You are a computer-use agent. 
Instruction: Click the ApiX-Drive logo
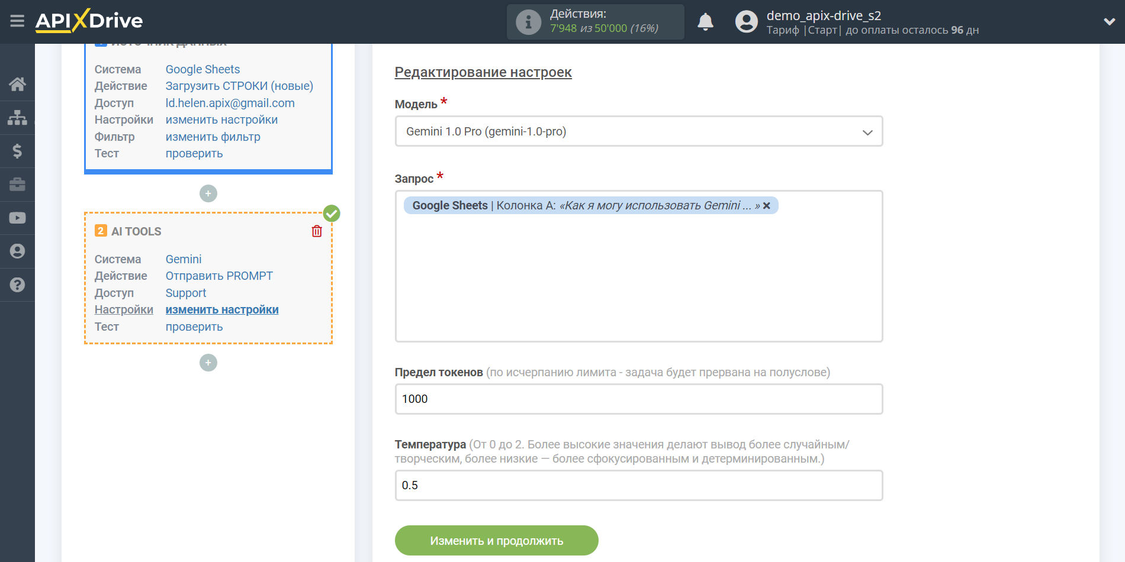(89, 21)
